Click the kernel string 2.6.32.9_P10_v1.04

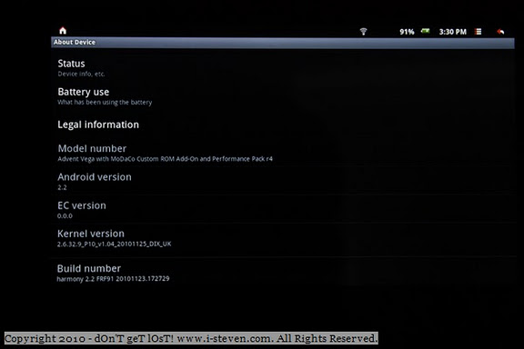(x=114, y=244)
